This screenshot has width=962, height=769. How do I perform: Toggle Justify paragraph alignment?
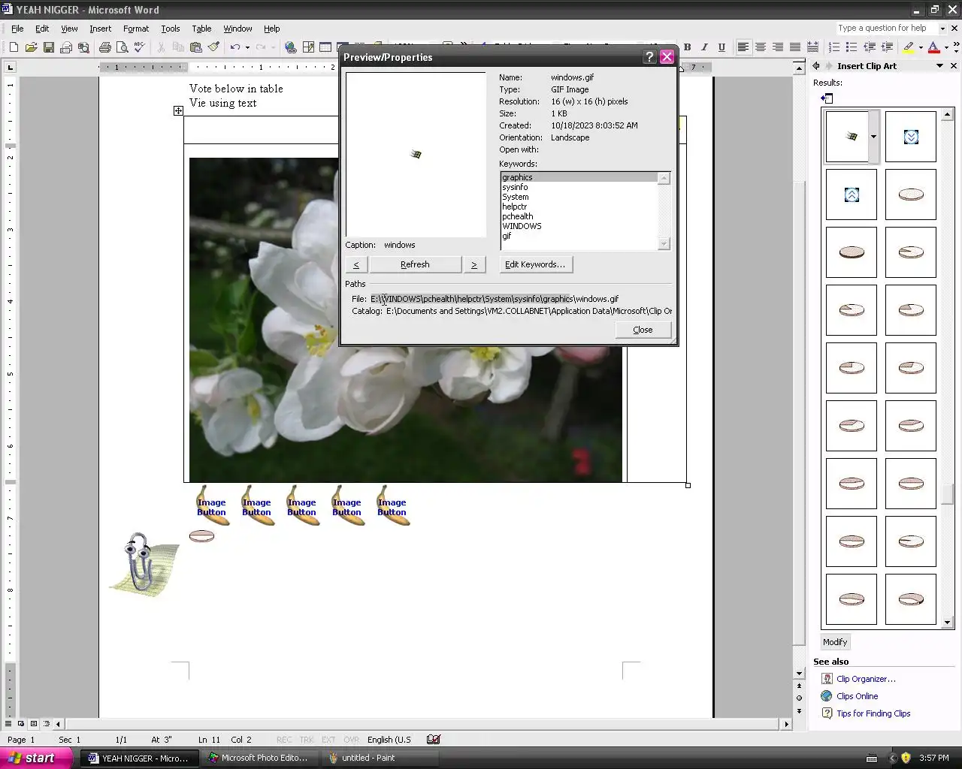(795, 47)
